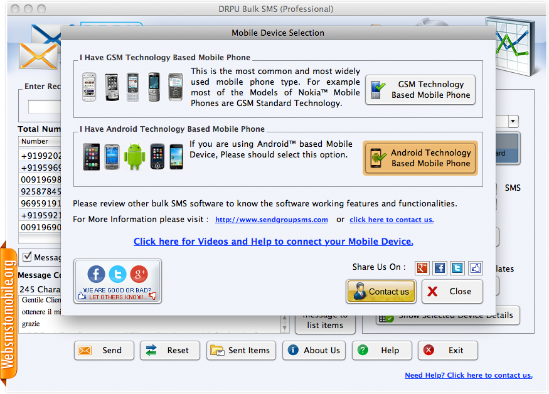549x394 pixels.
Task: Select number row starting +9195969
Action: click(40, 168)
